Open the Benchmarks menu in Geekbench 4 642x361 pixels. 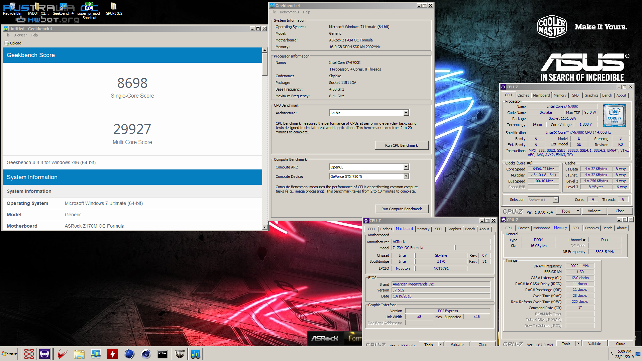pos(289,12)
